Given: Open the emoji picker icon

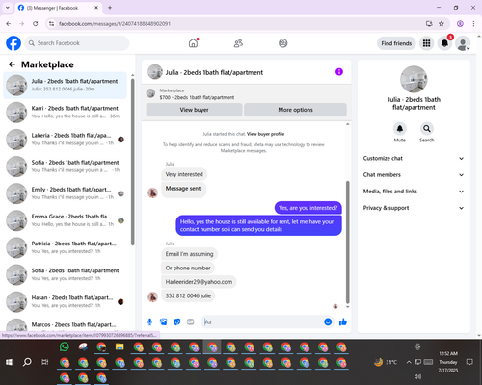Looking at the screenshot, I should click(x=328, y=321).
